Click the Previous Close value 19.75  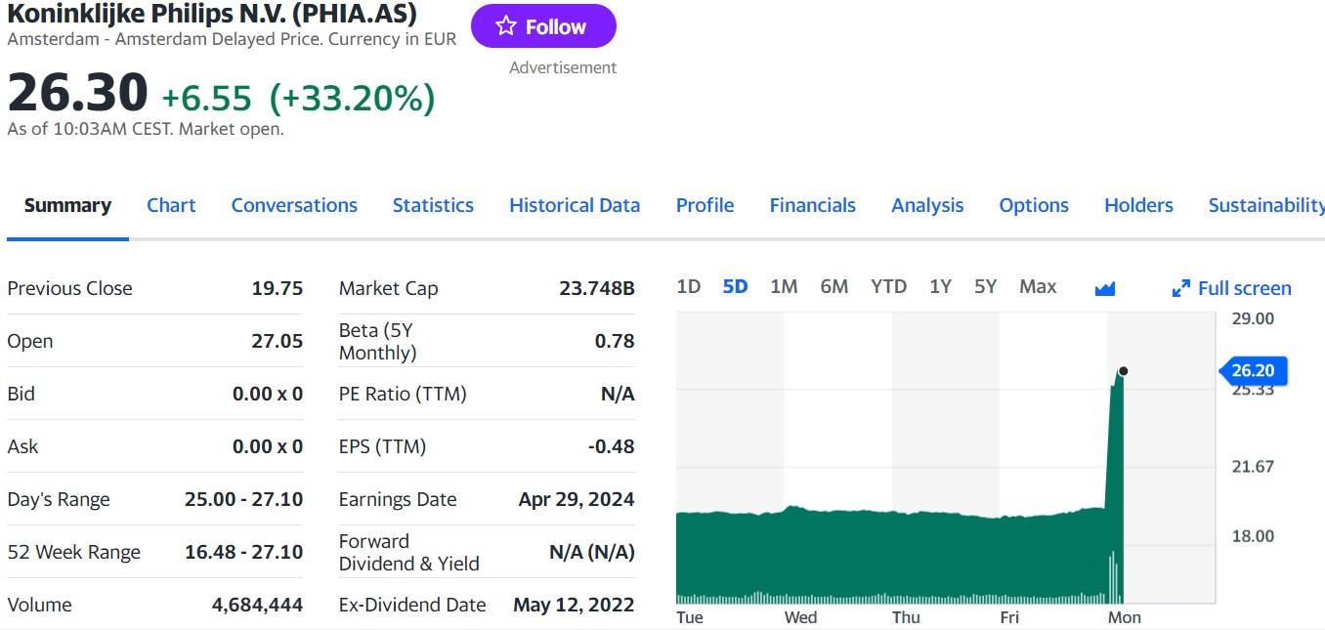278,288
